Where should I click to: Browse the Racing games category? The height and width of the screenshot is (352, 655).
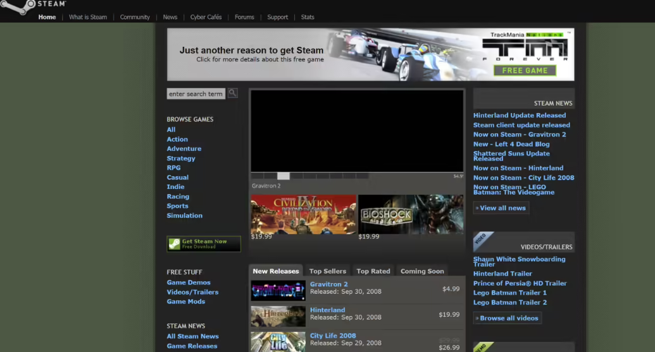[178, 197]
